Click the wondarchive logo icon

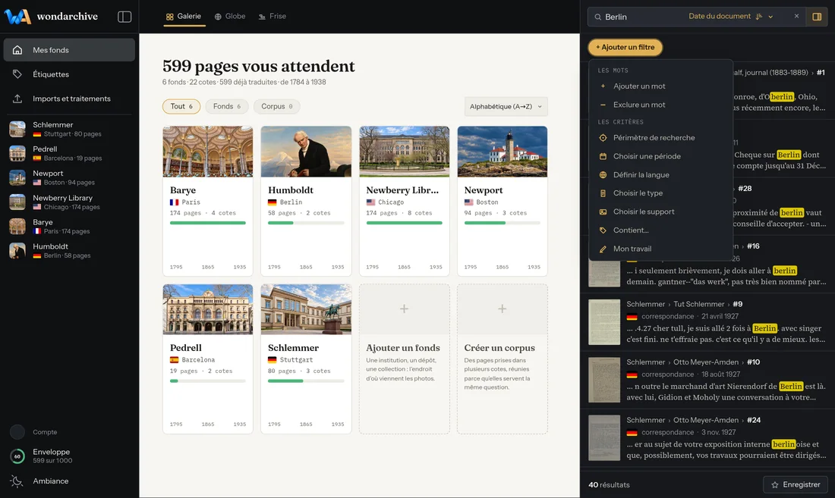pos(17,17)
